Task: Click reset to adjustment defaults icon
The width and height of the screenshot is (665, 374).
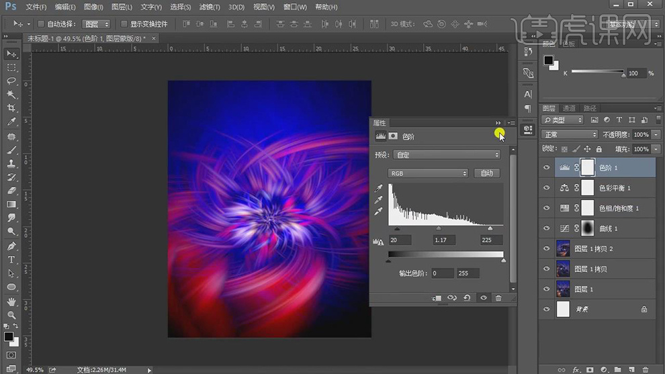Action: pos(467,297)
